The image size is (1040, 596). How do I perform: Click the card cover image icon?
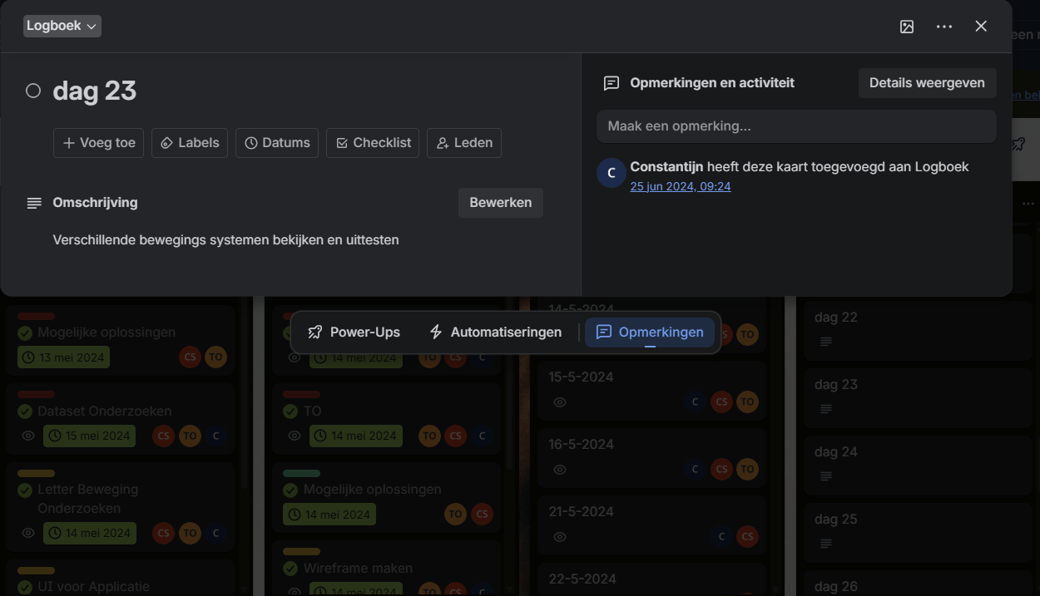click(907, 27)
